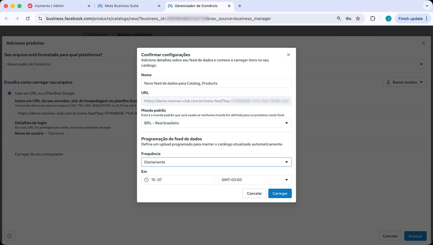433x245 pixels.
Task: Close the Confirmar configurações dialog
Action: click(x=289, y=55)
